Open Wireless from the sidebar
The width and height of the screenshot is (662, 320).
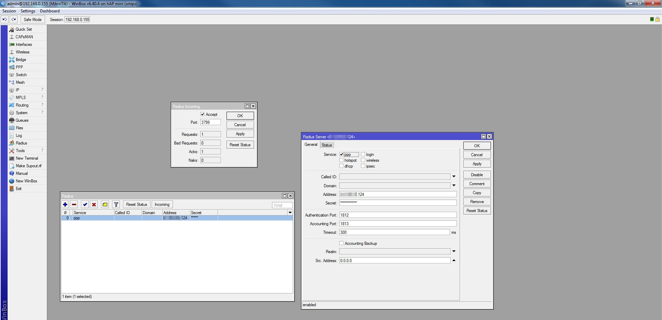pos(22,52)
